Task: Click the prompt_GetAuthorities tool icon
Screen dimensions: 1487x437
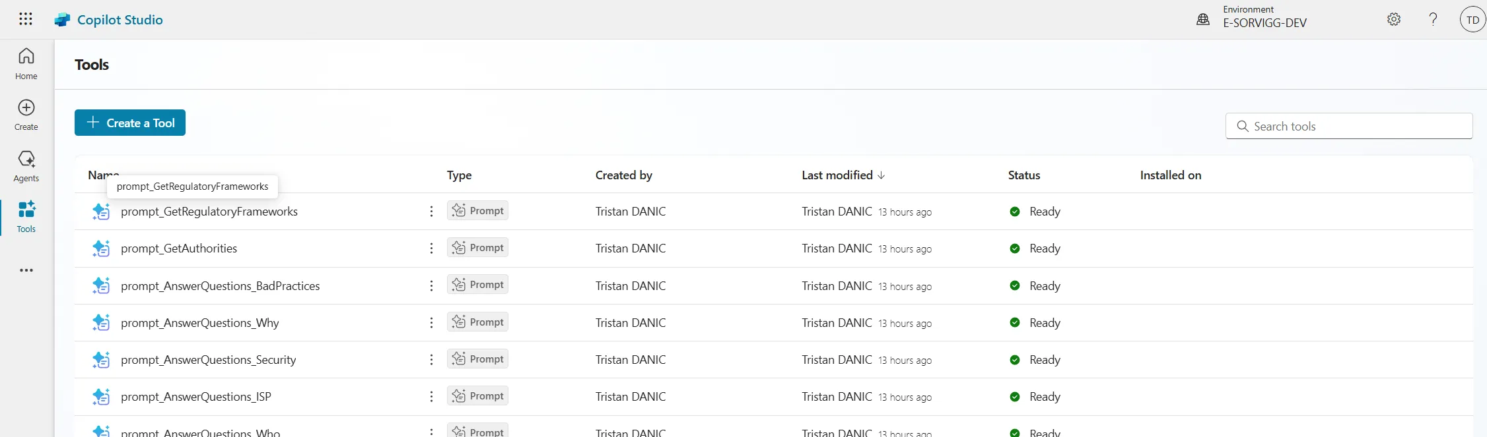Action: (101, 248)
